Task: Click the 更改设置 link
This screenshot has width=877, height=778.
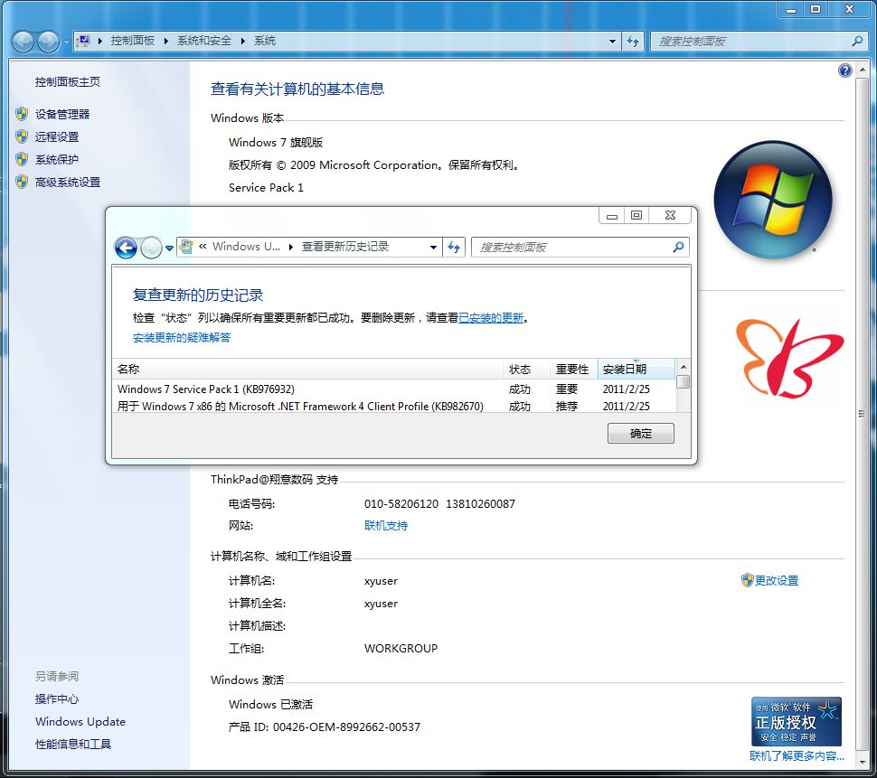Action: click(x=777, y=580)
